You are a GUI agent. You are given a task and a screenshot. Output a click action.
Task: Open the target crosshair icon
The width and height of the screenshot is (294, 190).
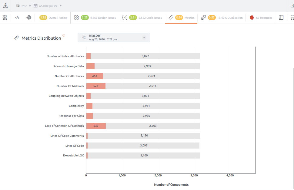(x=29, y=18)
